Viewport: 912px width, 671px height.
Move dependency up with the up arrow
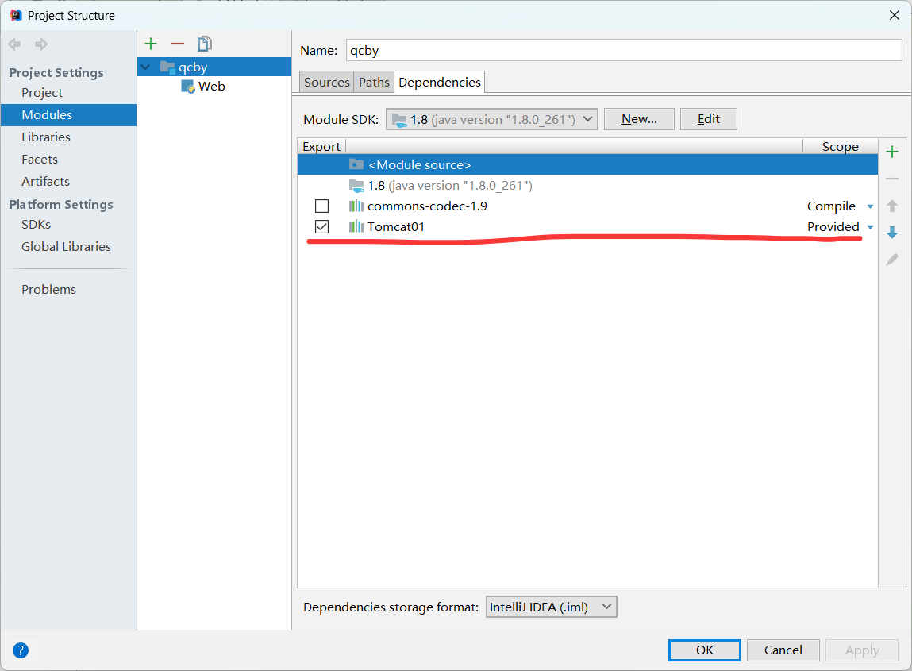click(x=891, y=206)
